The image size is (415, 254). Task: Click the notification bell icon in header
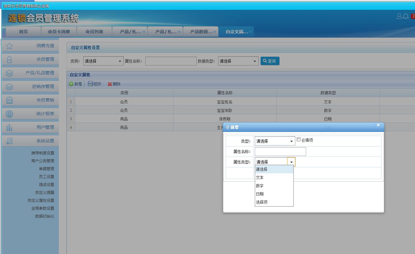pos(406,16)
